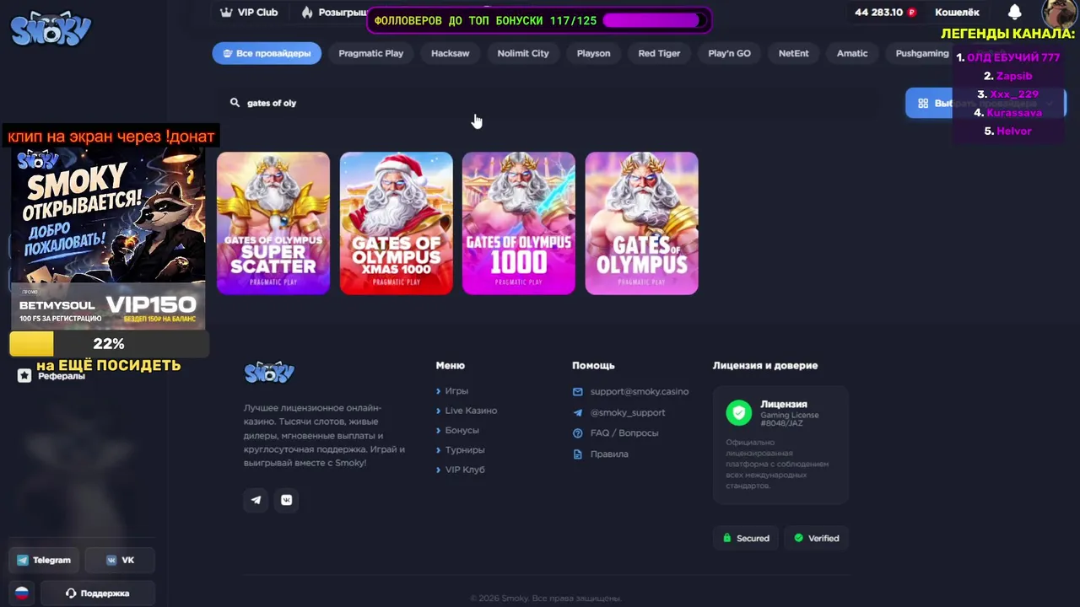The width and height of the screenshot is (1080, 607).
Task: Open the footer VIP Клуб link
Action: (465, 470)
